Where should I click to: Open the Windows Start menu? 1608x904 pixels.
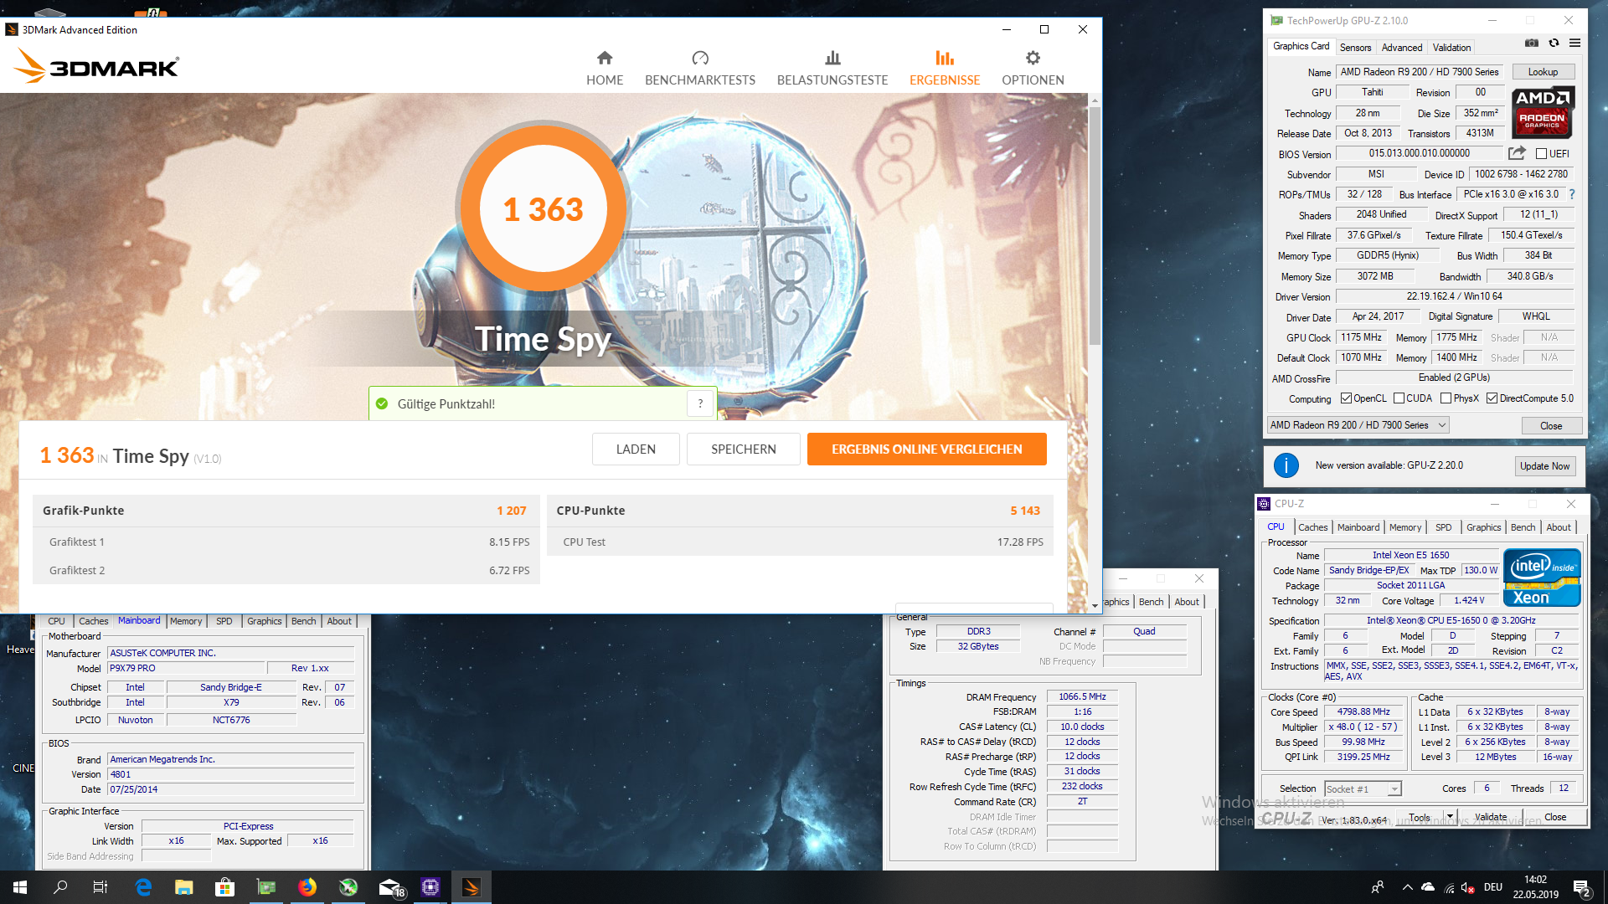coord(20,887)
